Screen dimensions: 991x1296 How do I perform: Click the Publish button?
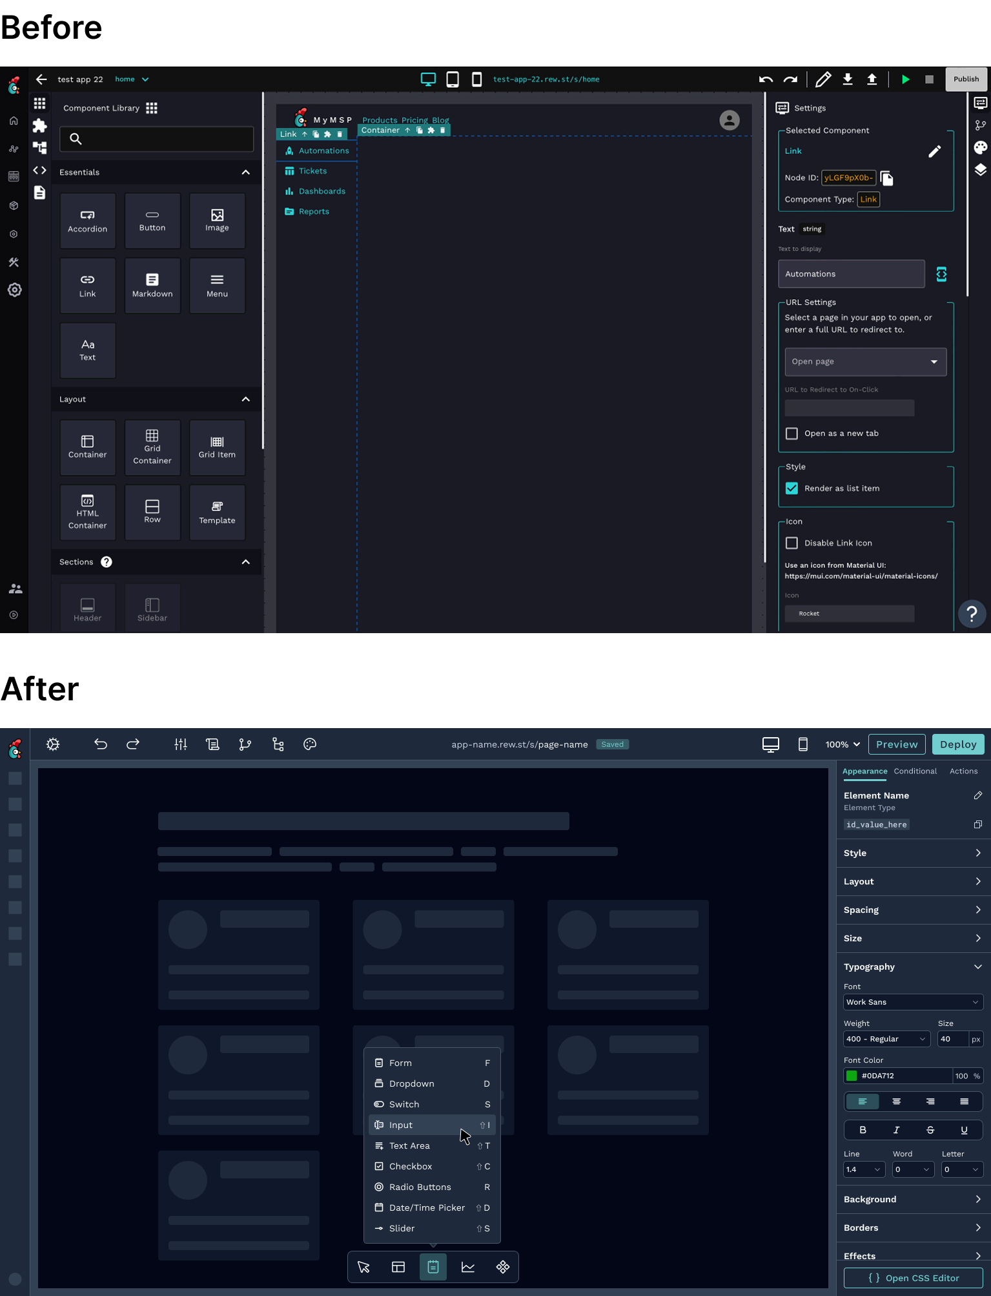(x=966, y=79)
